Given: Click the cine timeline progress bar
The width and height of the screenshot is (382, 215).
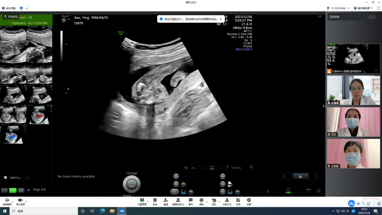Looking at the screenshot, I should (213, 168).
